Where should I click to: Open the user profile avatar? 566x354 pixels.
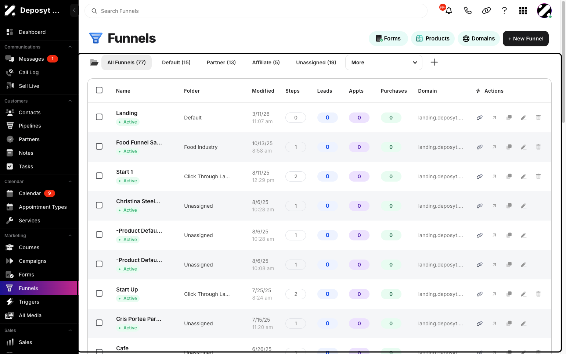coord(544,11)
